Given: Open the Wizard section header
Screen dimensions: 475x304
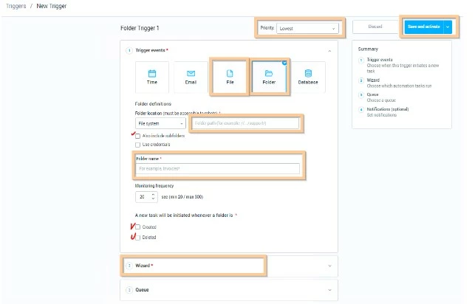Looking at the screenshot, I should pos(229,266).
